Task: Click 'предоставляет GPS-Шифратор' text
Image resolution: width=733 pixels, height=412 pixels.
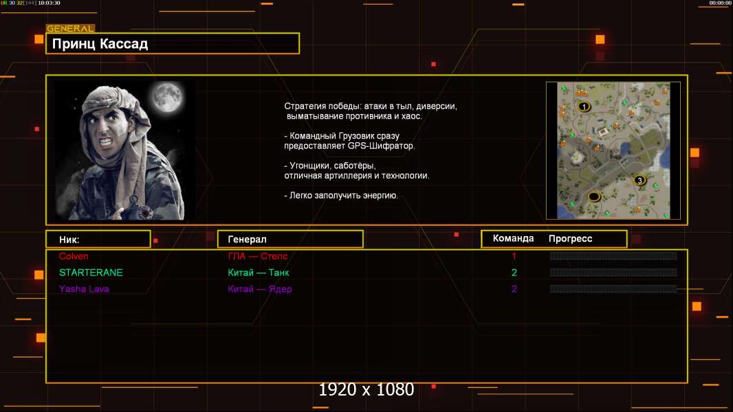Action: pyautogui.click(x=349, y=146)
